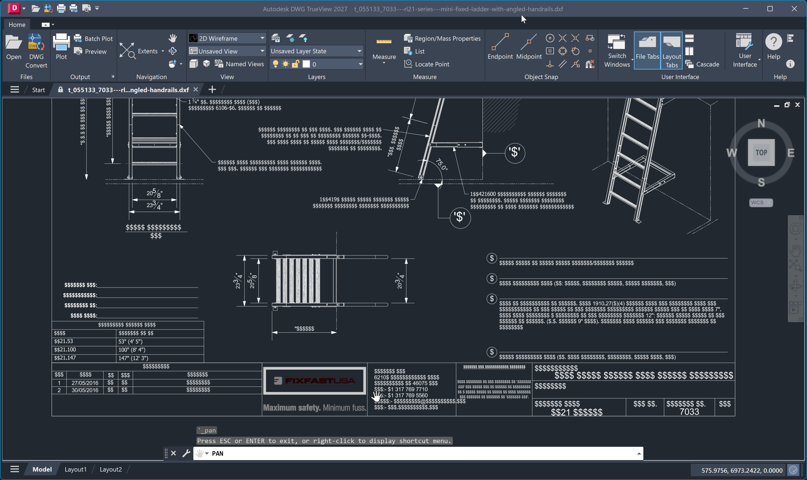Open the Start tab
Screen dimensions: 807x480
tap(38, 90)
